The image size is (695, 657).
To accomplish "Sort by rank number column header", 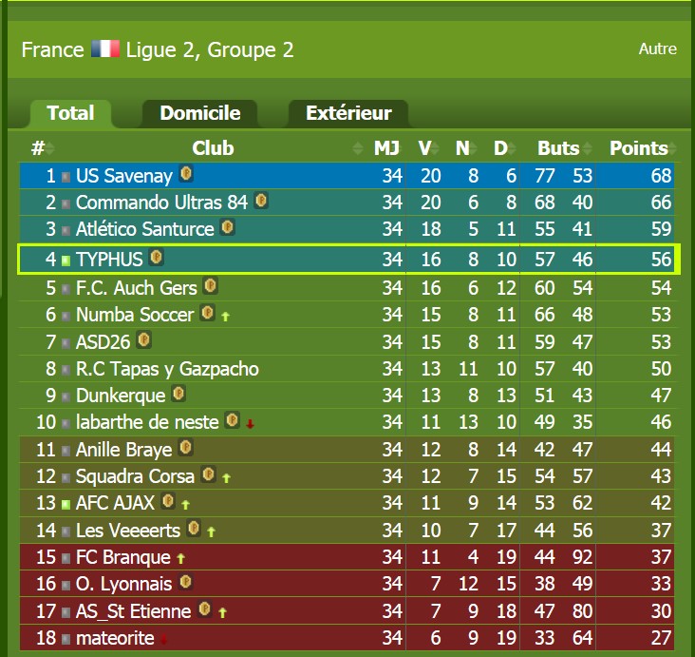I will click(38, 147).
